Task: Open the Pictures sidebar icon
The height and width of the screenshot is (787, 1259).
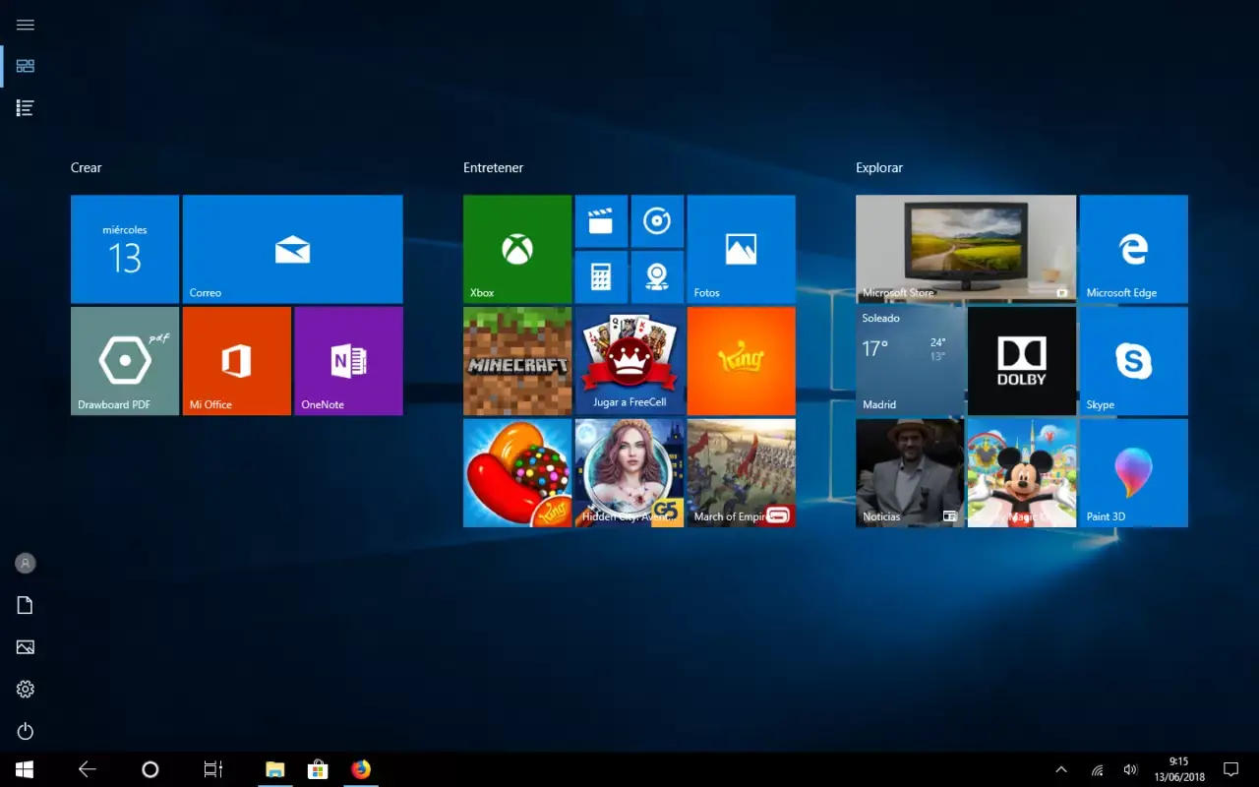Action: [x=26, y=647]
